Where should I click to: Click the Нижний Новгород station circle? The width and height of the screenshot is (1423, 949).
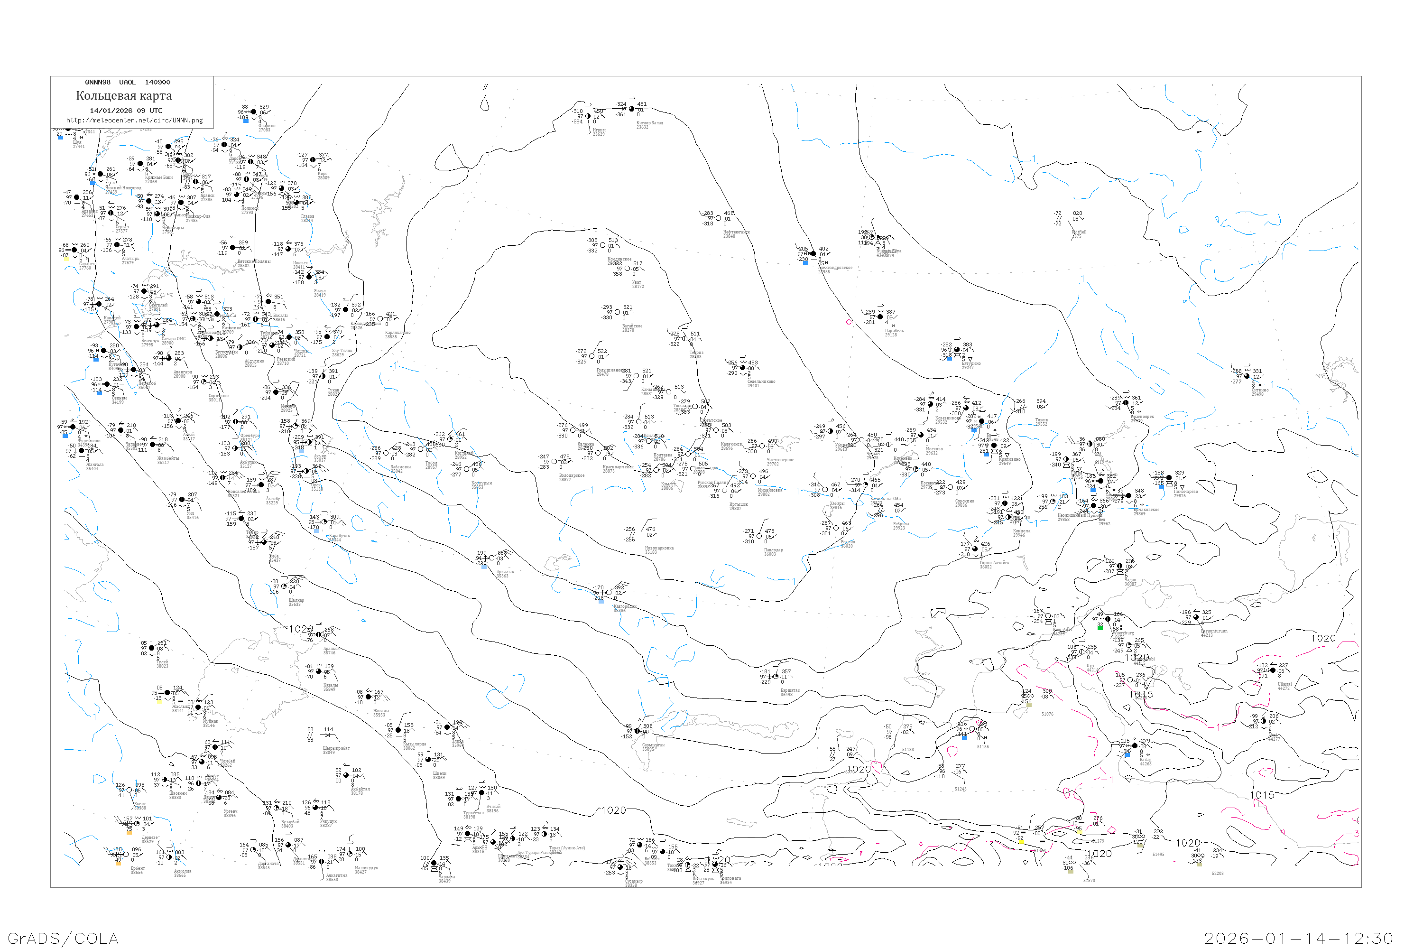[x=101, y=174]
